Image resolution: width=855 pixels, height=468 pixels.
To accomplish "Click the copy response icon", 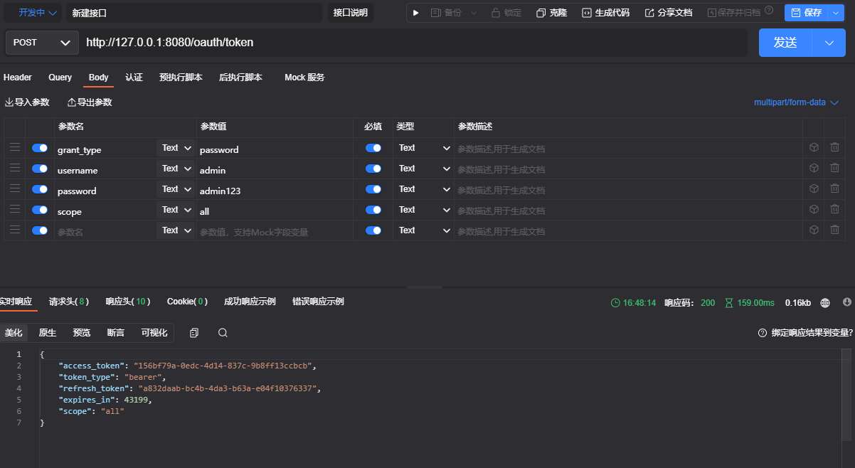I will tap(194, 333).
